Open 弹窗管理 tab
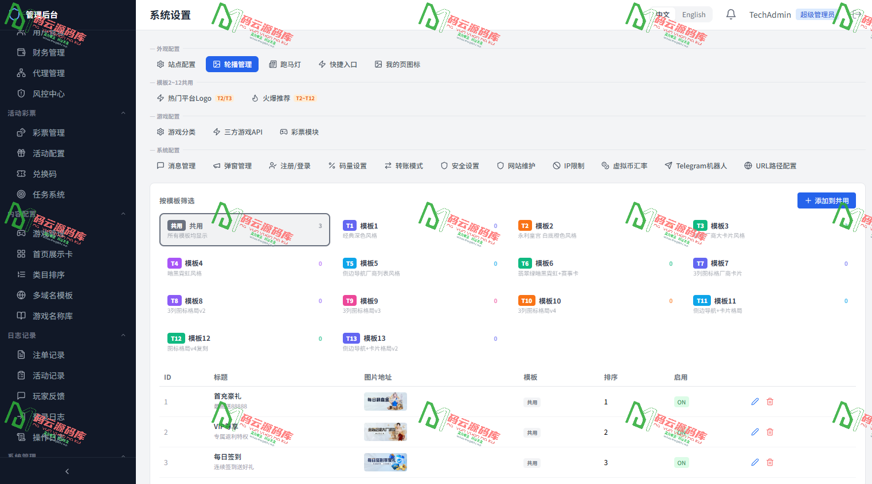Screen dimensions: 872x484 point(232,166)
